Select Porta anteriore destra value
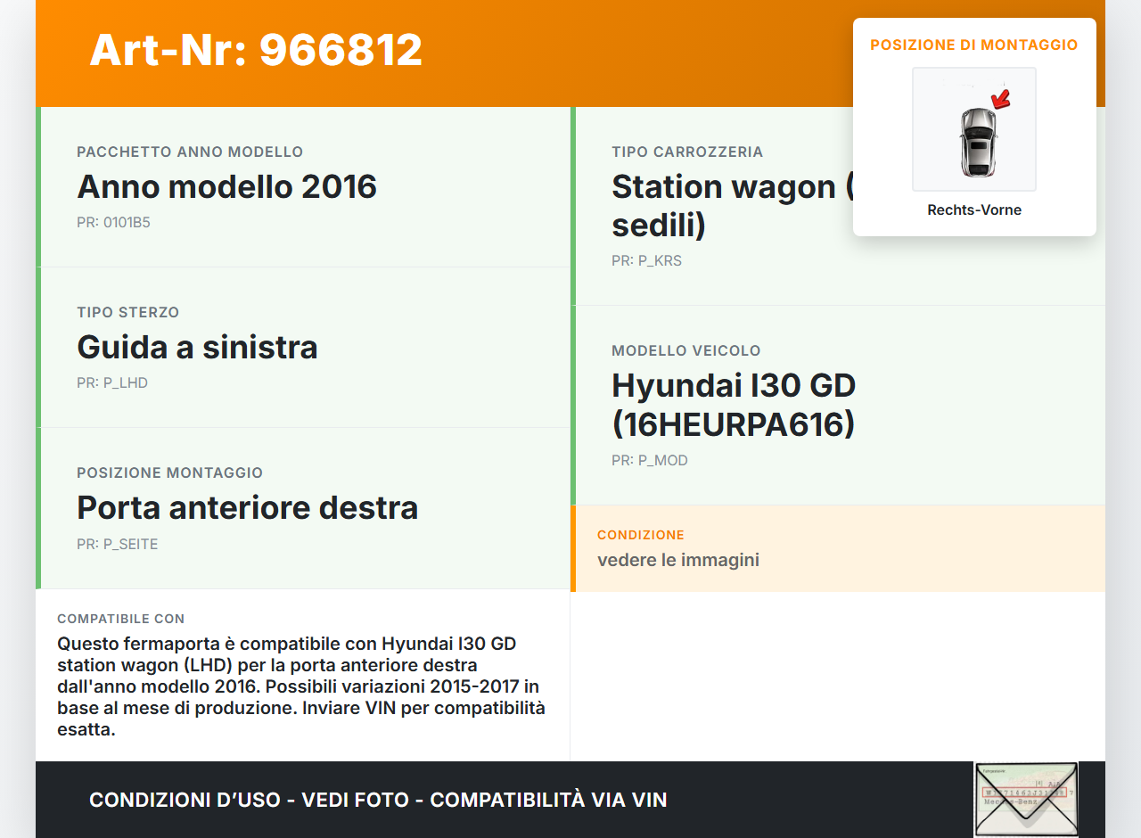The width and height of the screenshot is (1141, 838). click(x=247, y=508)
